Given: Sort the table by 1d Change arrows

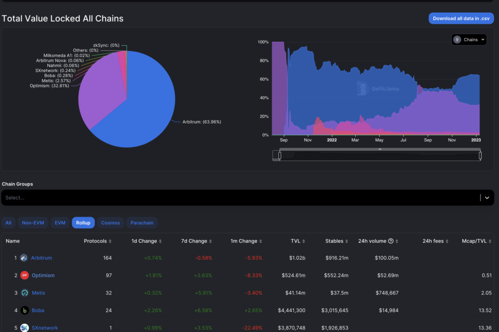Looking at the screenshot, I should [x=160, y=241].
